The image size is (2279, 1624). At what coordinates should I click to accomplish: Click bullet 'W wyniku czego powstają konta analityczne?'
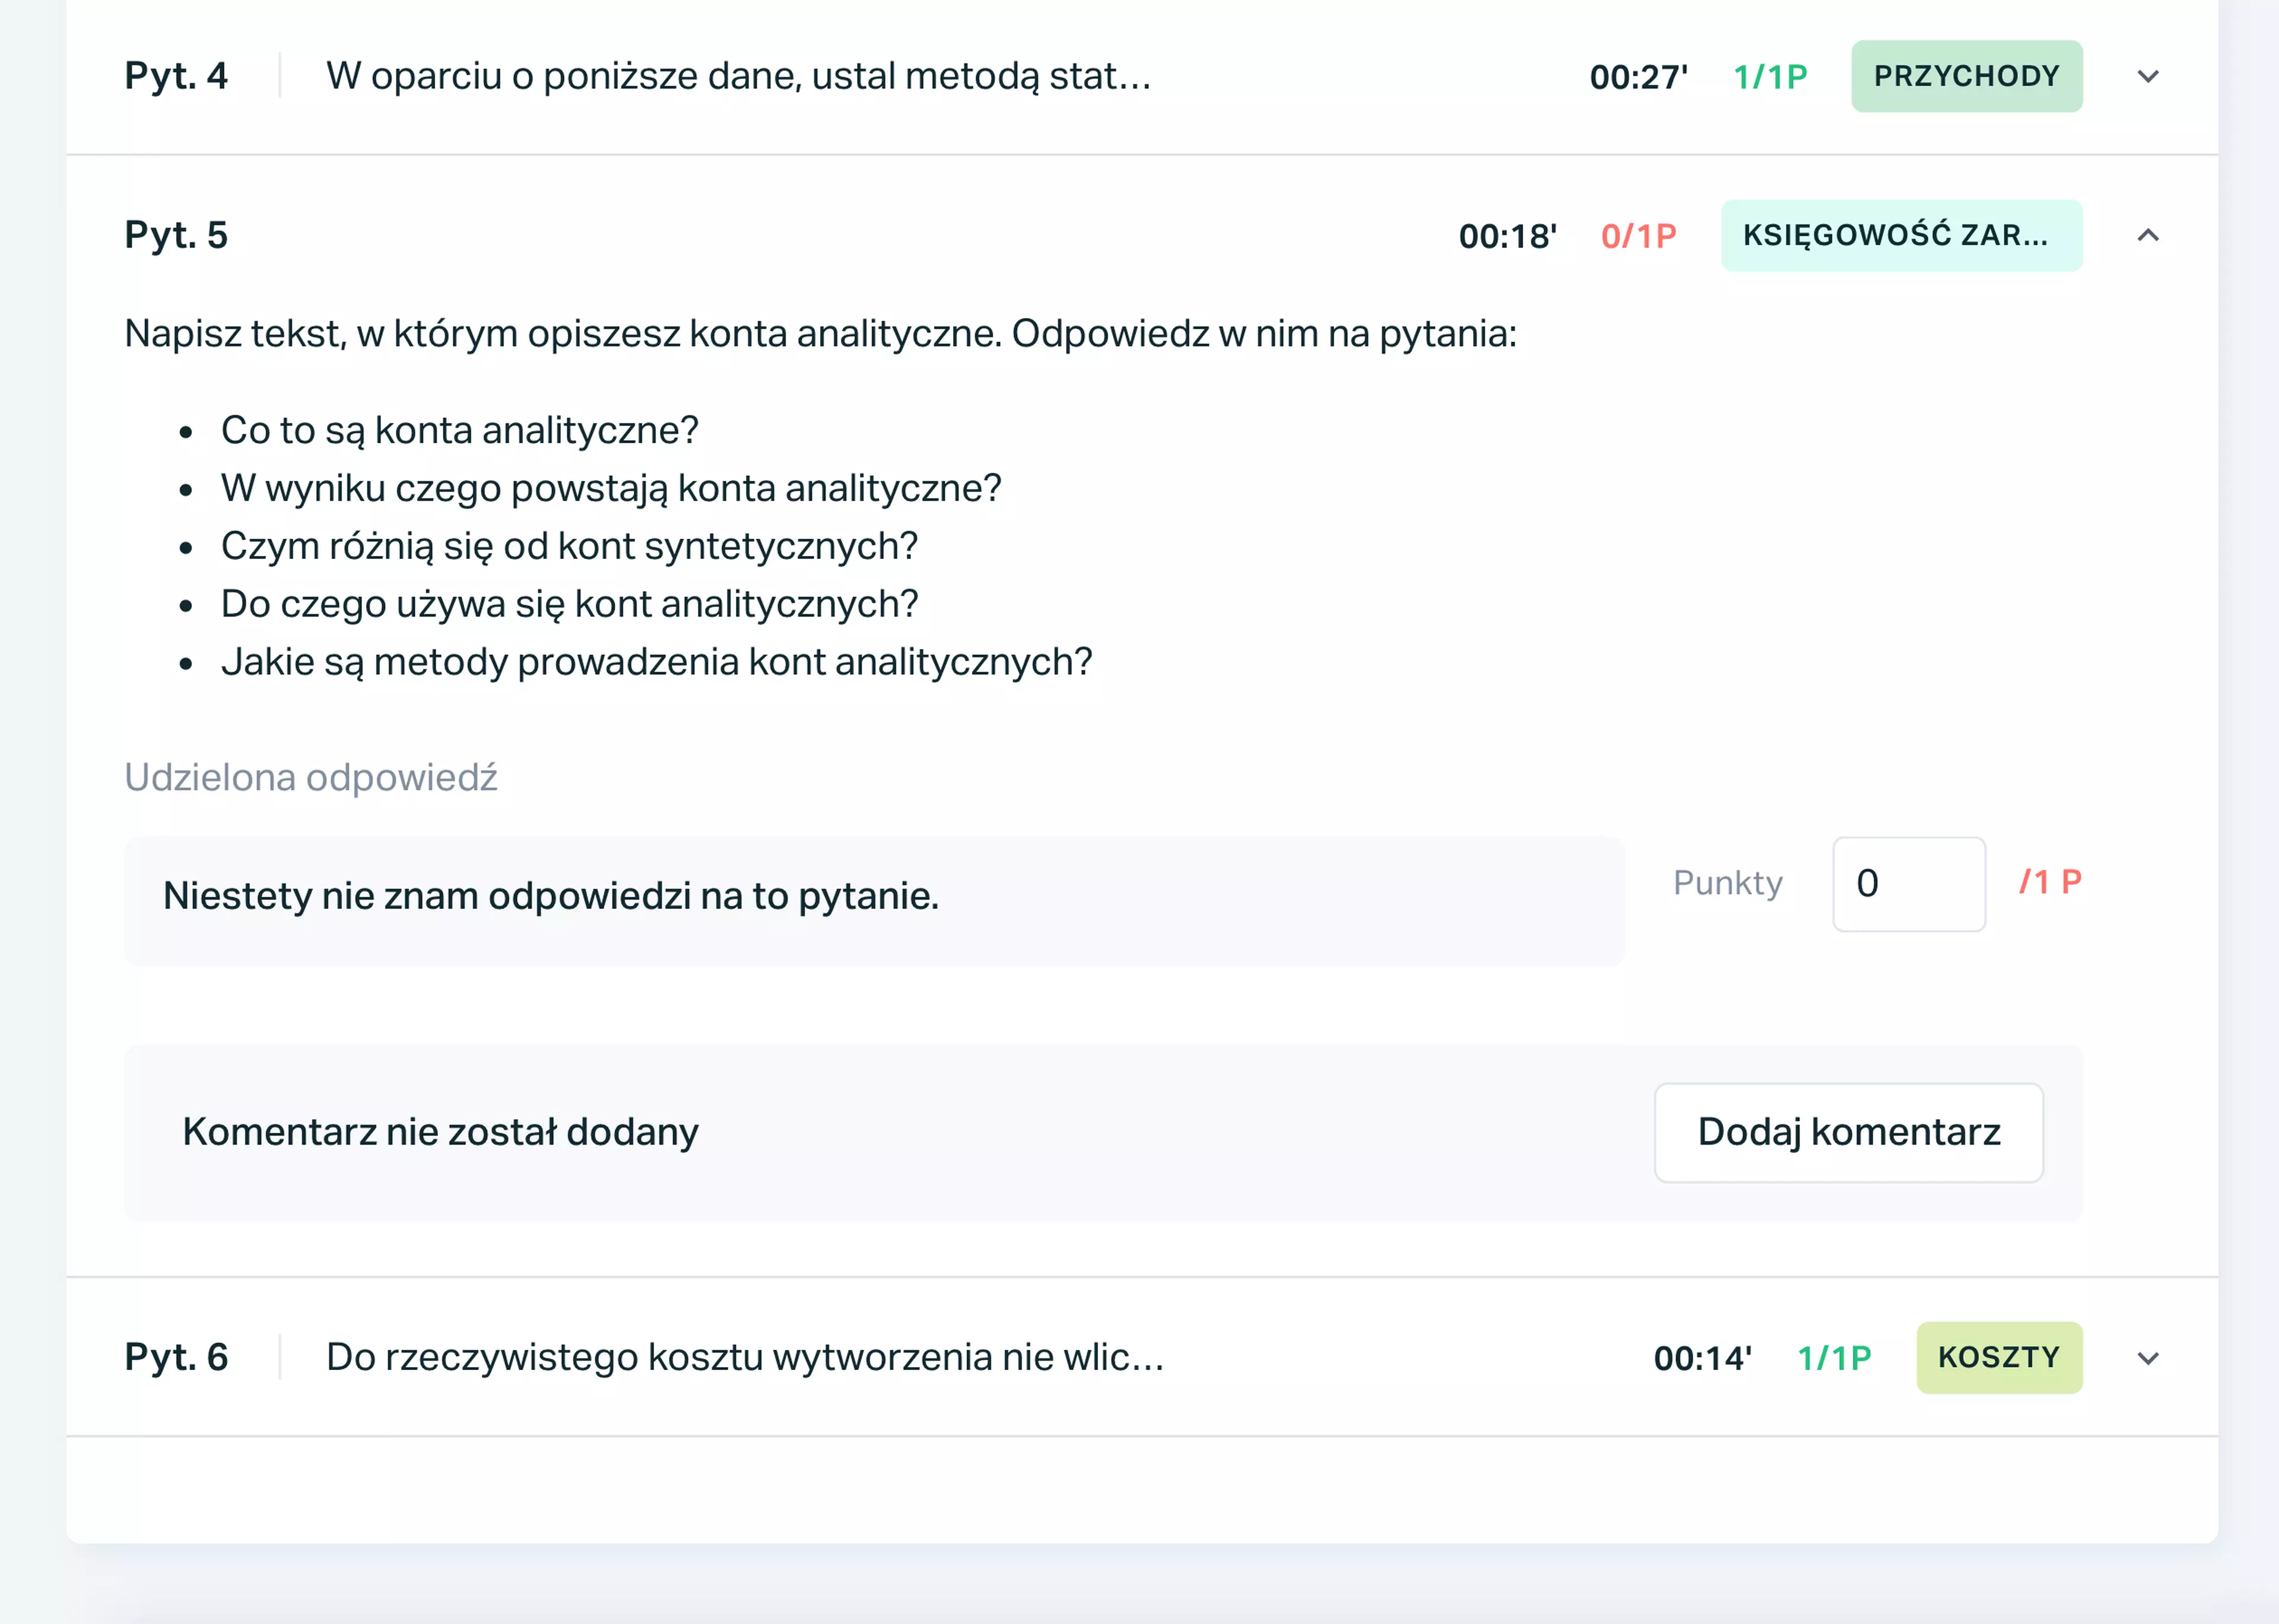point(611,488)
